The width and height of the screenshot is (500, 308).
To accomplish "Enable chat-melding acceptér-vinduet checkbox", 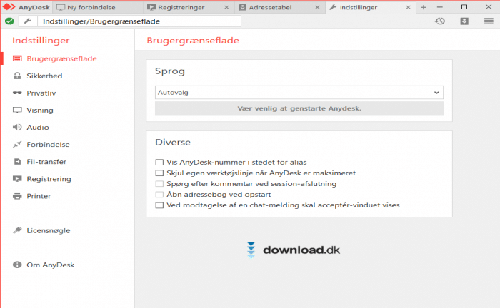I will pos(159,205).
